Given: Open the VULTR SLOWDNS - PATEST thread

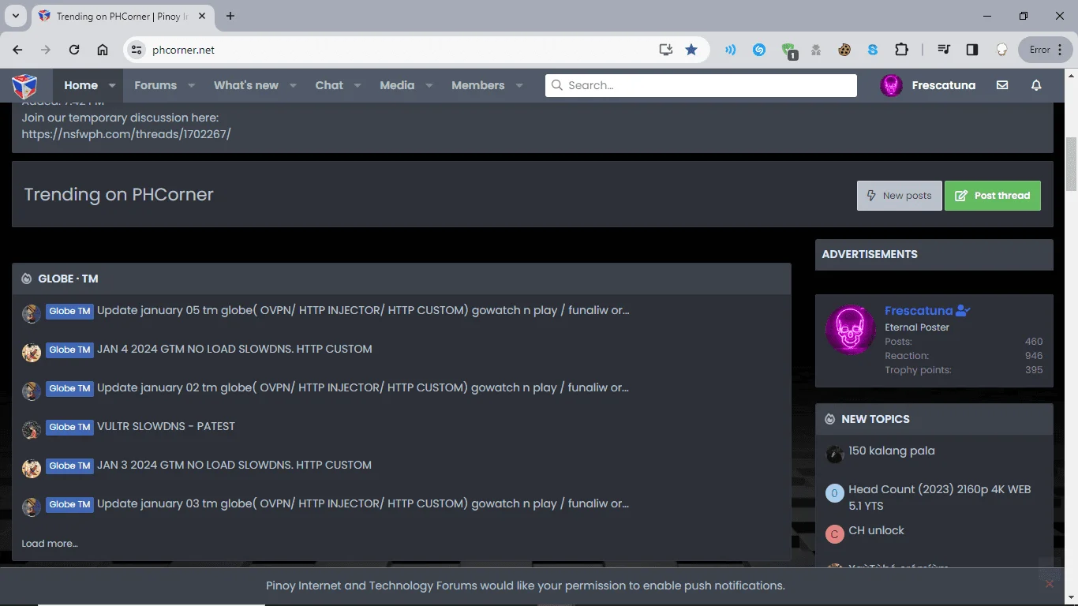Looking at the screenshot, I should click(x=166, y=427).
